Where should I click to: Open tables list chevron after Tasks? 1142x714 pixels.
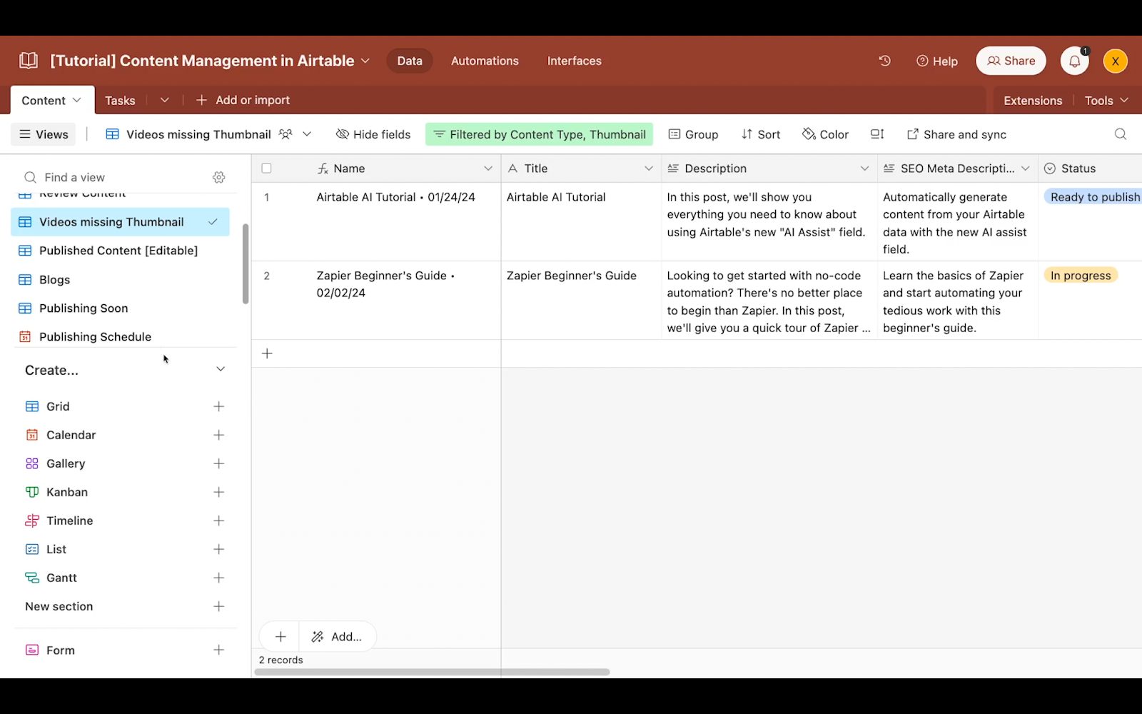click(164, 100)
